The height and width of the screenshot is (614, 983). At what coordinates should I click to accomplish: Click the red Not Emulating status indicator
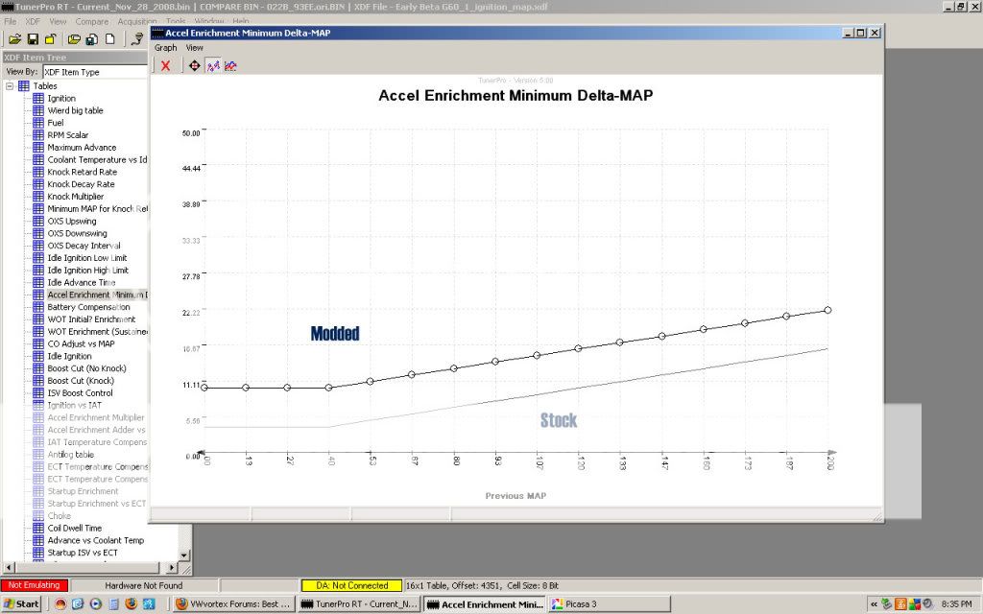pyautogui.click(x=36, y=585)
